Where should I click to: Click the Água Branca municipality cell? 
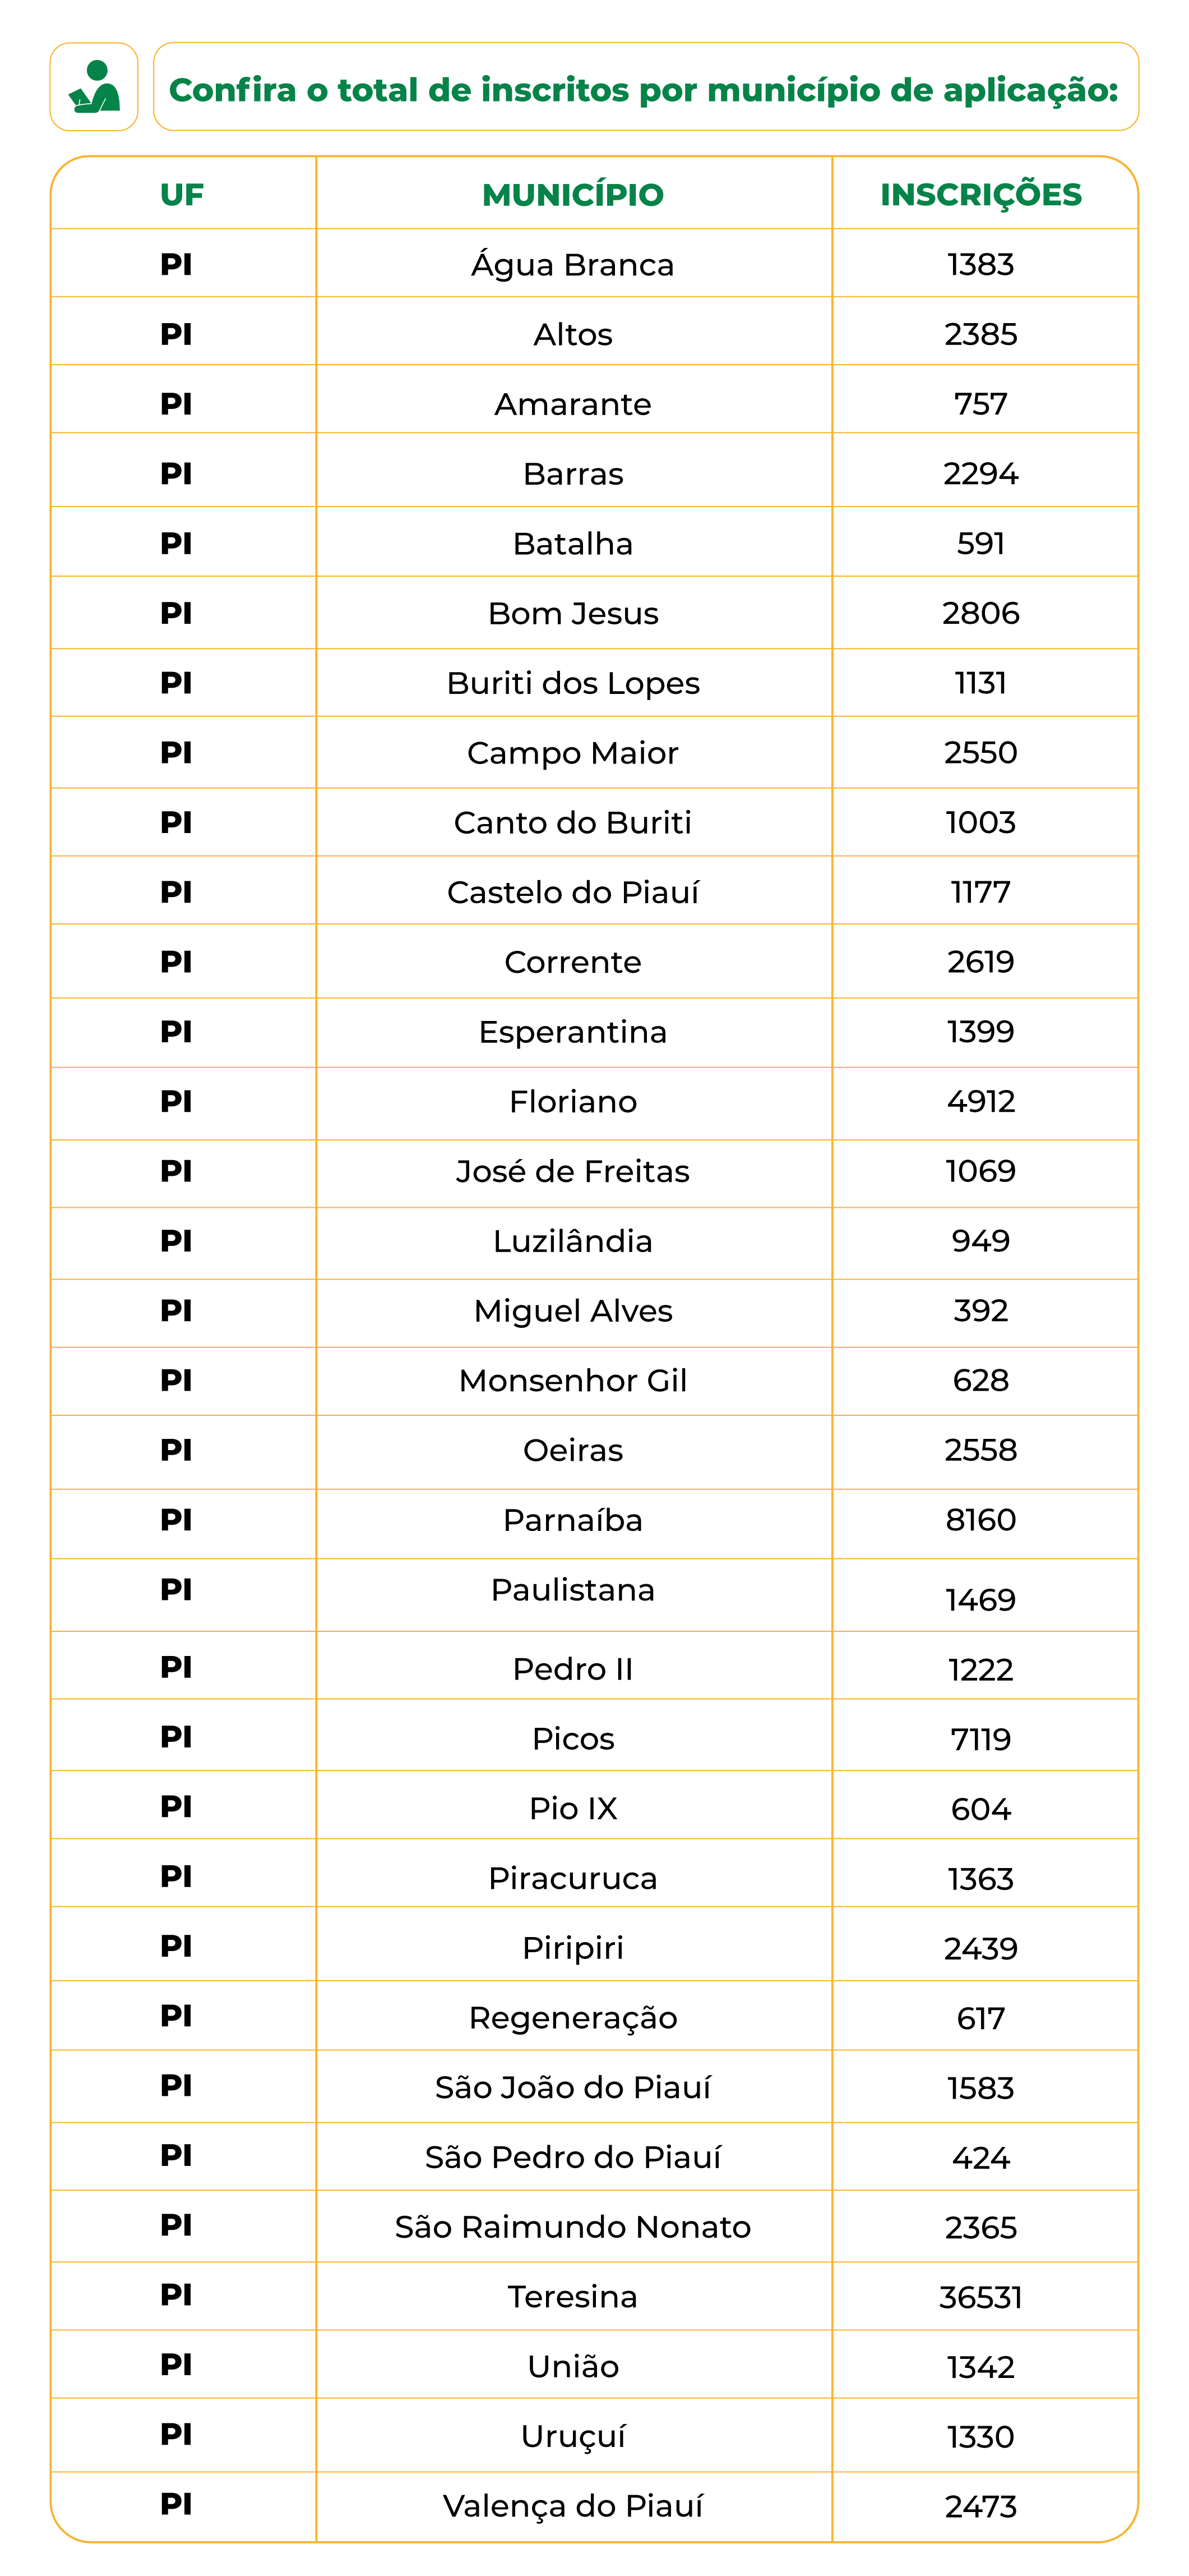tap(572, 265)
